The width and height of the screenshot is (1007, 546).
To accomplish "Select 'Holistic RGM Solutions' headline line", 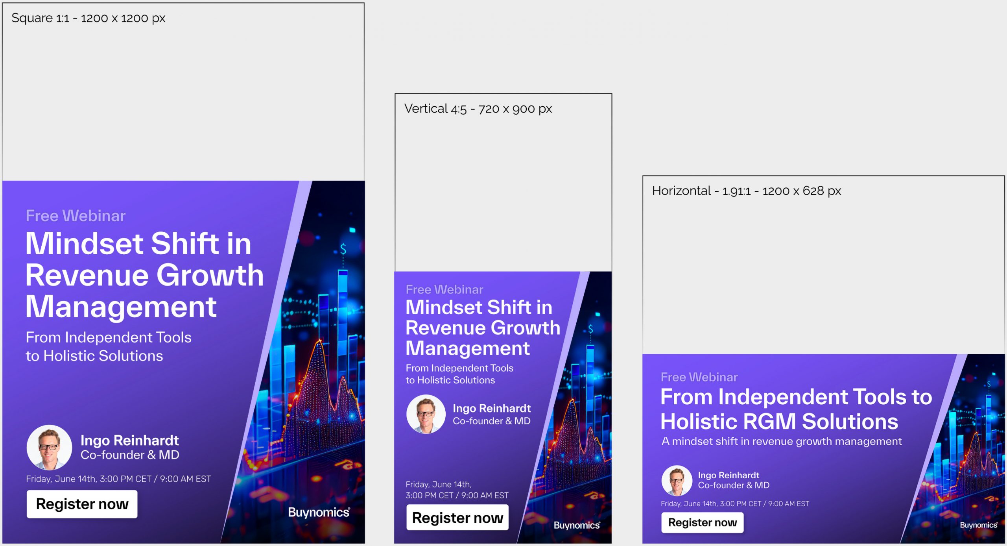I will 779,422.
